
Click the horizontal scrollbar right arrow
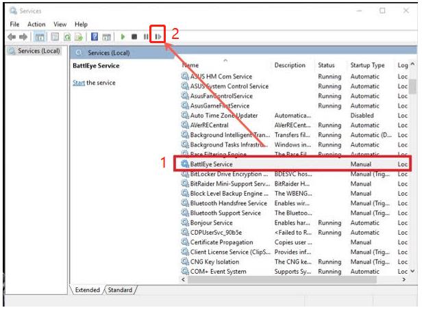coord(404,279)
